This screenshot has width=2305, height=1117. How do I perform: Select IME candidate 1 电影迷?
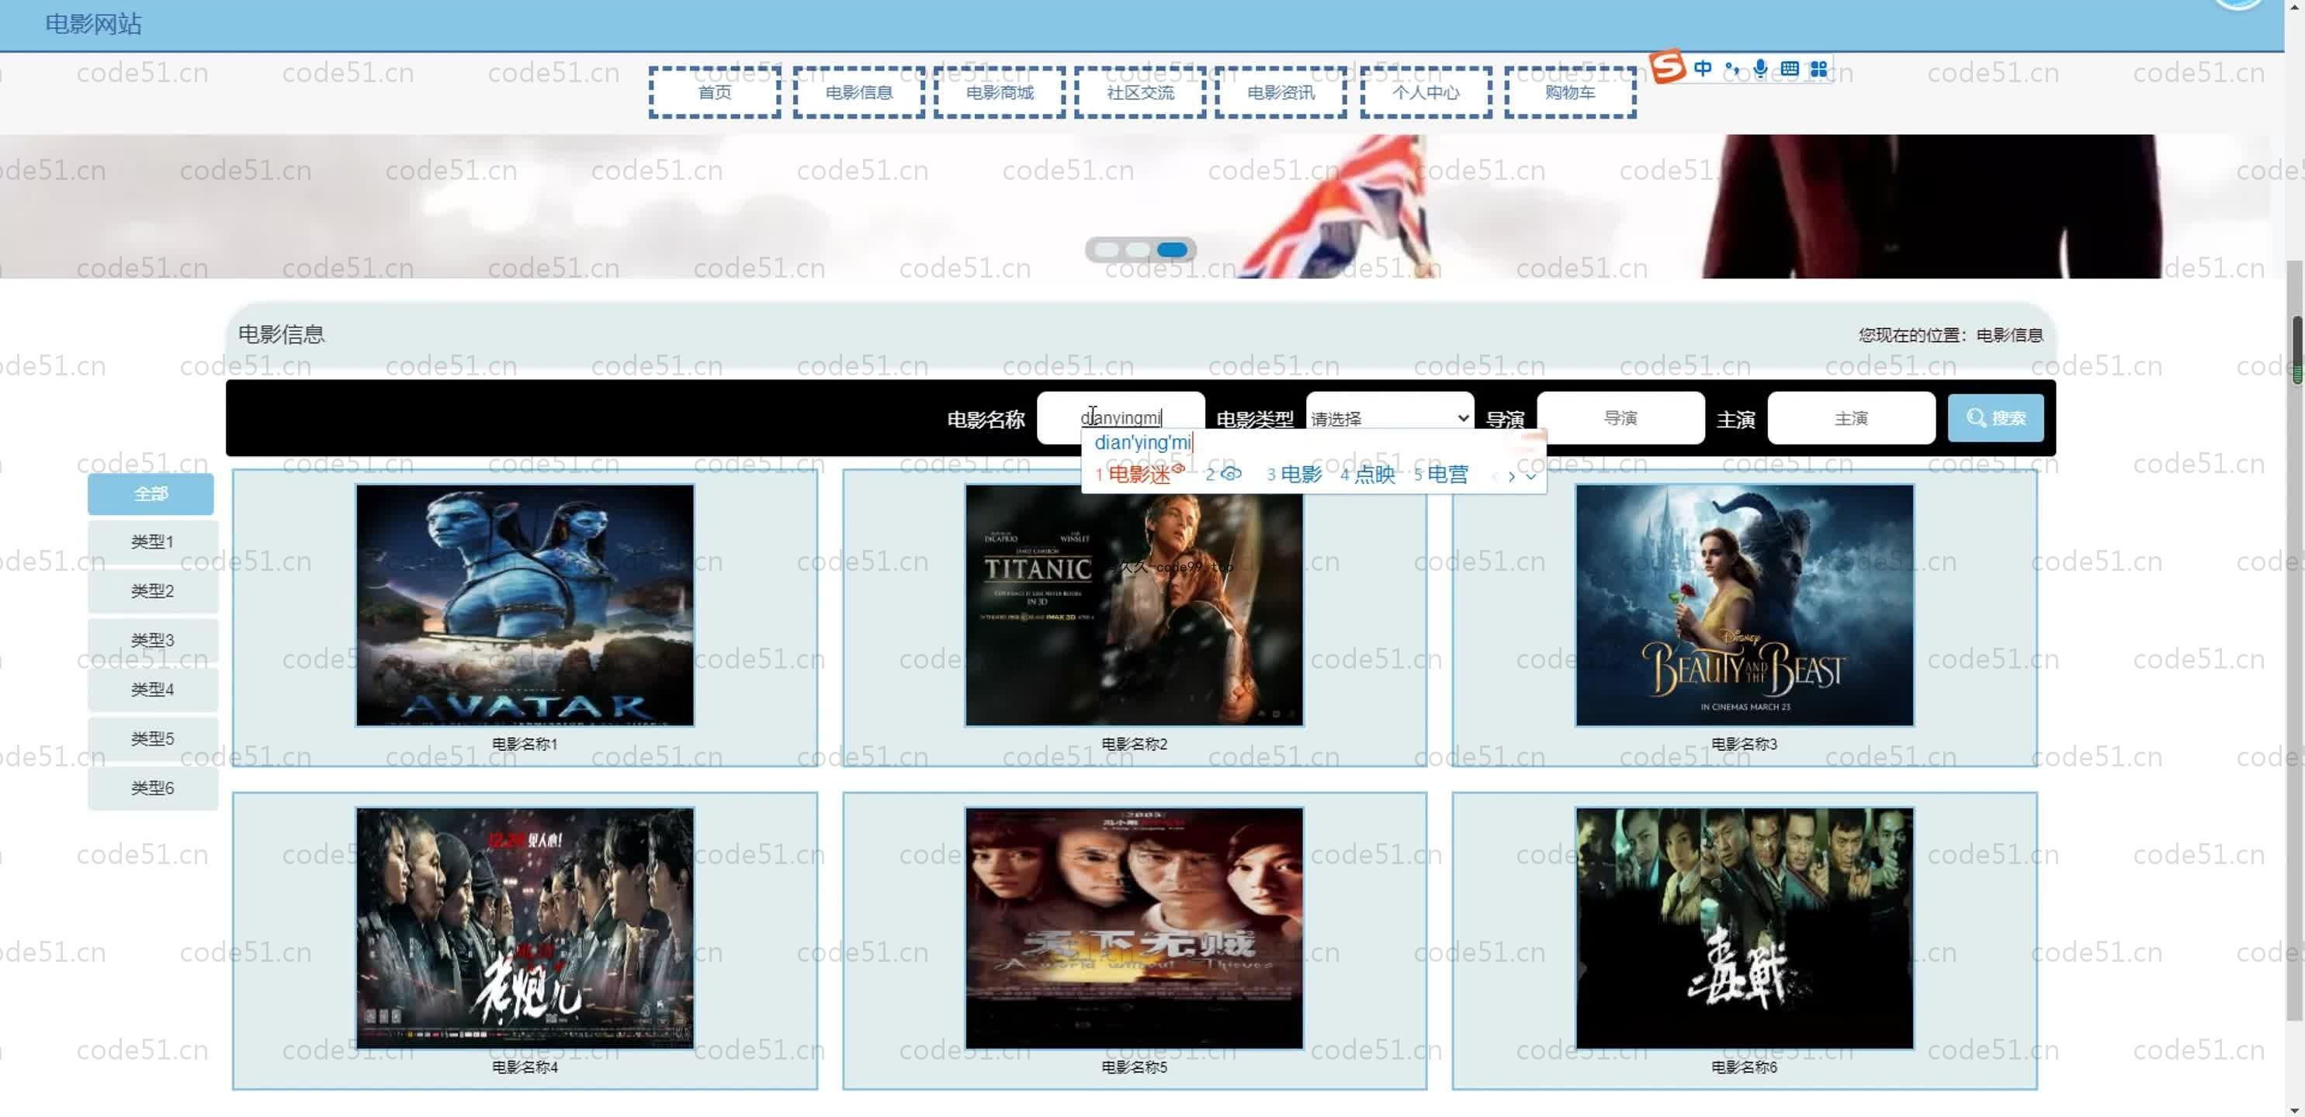(1139, 474)
